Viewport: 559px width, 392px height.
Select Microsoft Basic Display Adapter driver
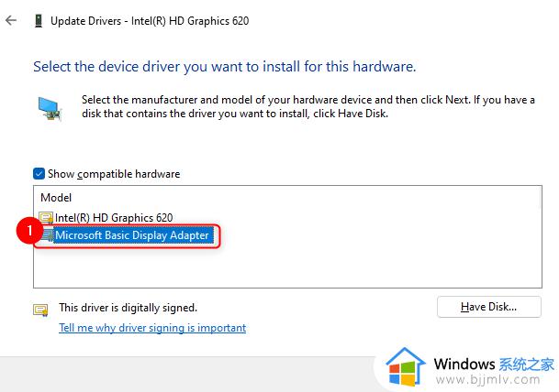point(132,235)
